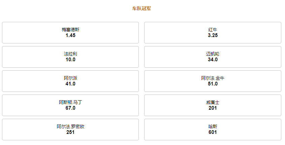Choose 阿尔法.罗密欧 at odds 251
285x145 pixels.
click(x=70, y=130)
